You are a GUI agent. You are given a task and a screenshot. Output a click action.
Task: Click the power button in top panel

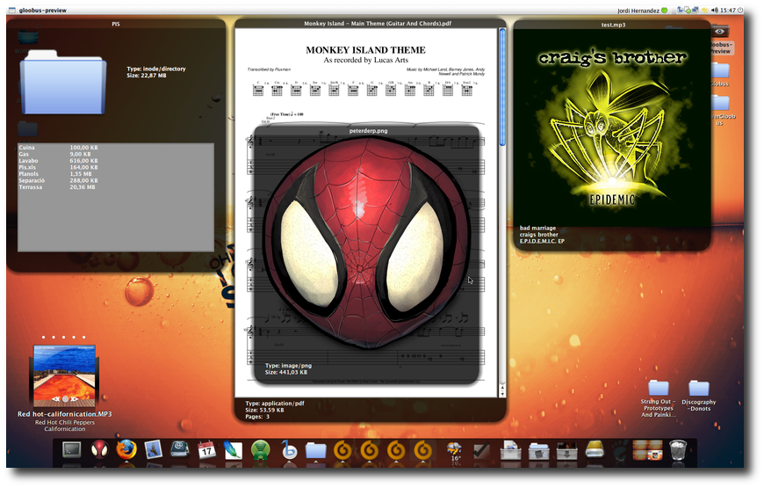pos(740,11)
